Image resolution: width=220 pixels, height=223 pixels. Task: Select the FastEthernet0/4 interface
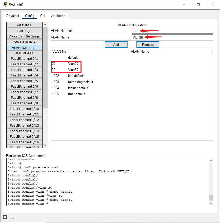[x=24, y=75]
